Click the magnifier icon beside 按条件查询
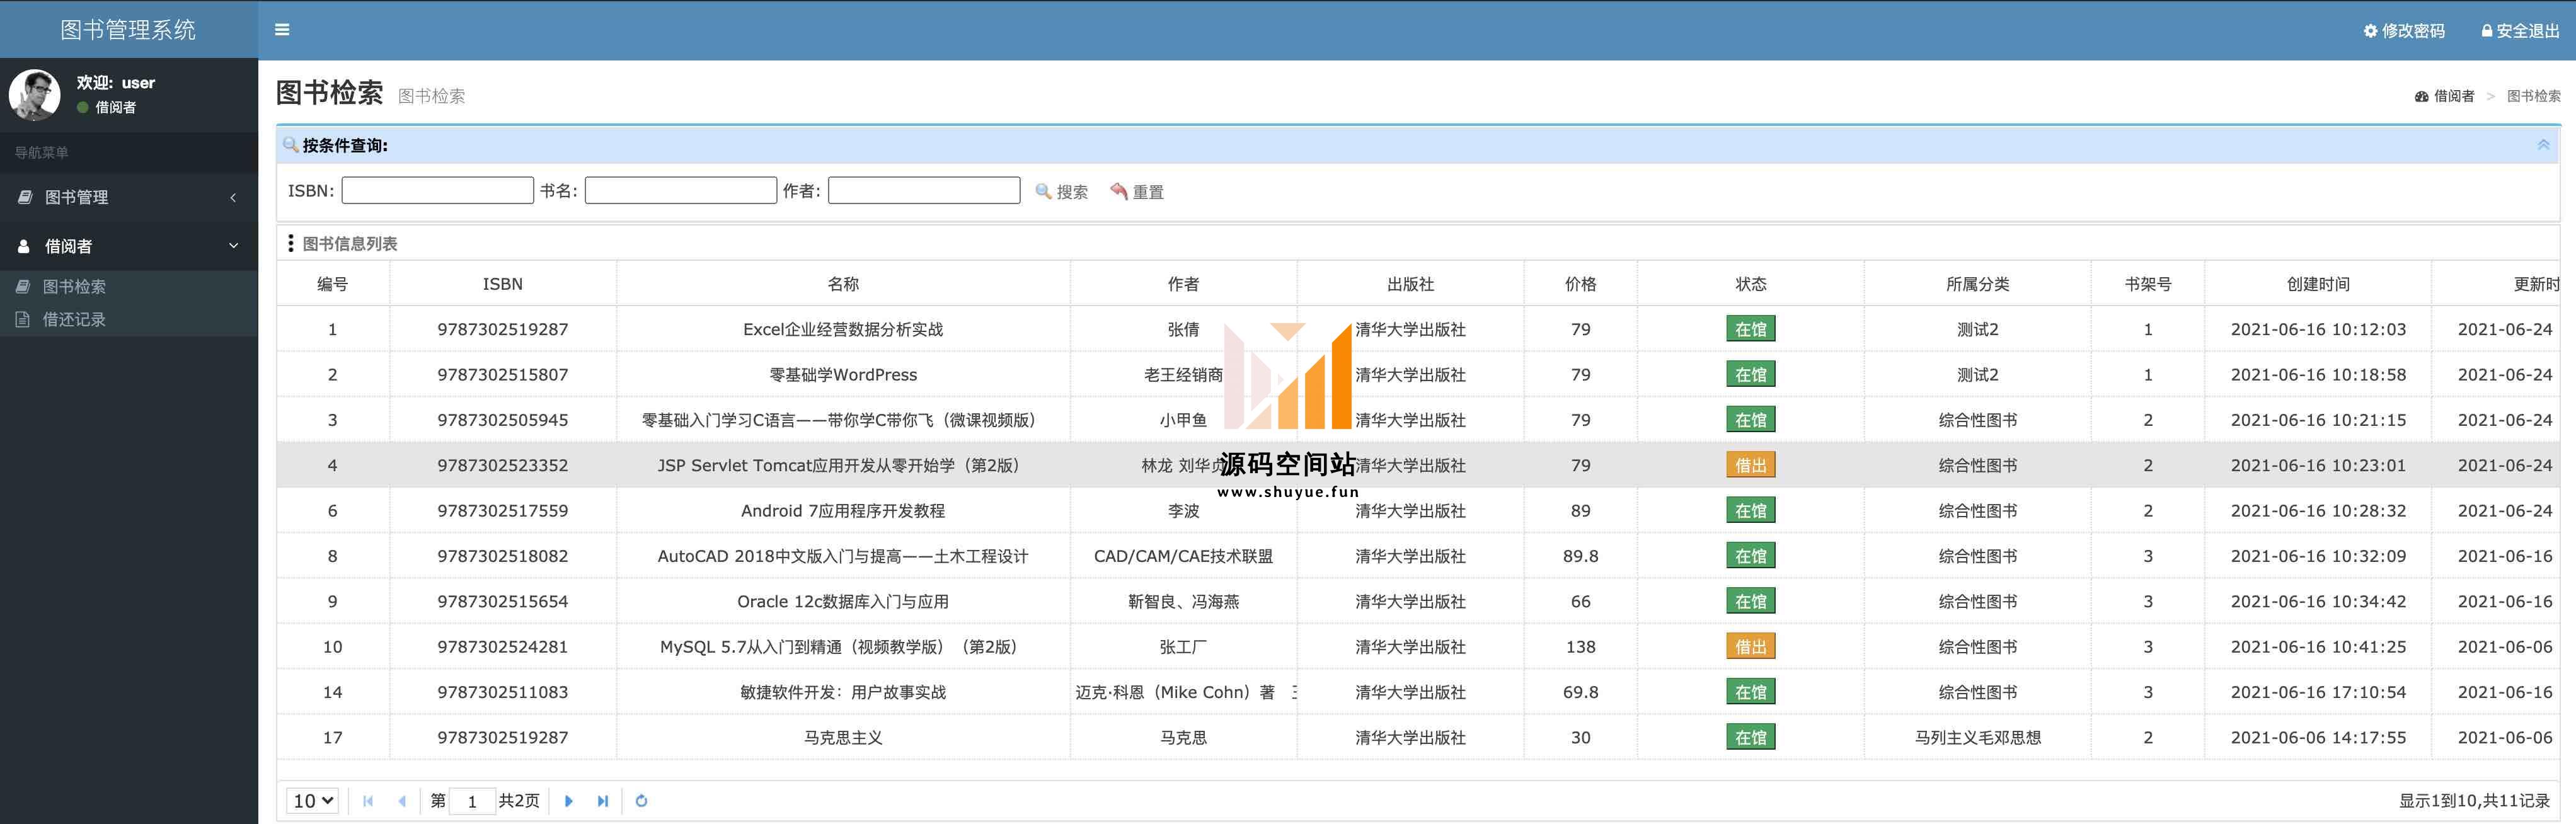2576x824 pixels. (291, 145)
